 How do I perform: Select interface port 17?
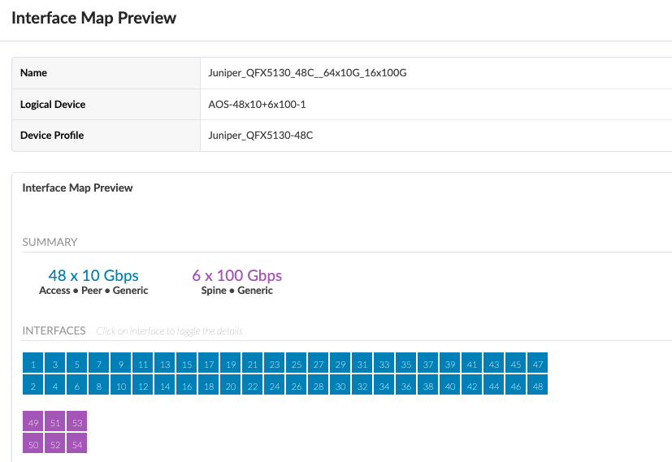tap(209, 363)
